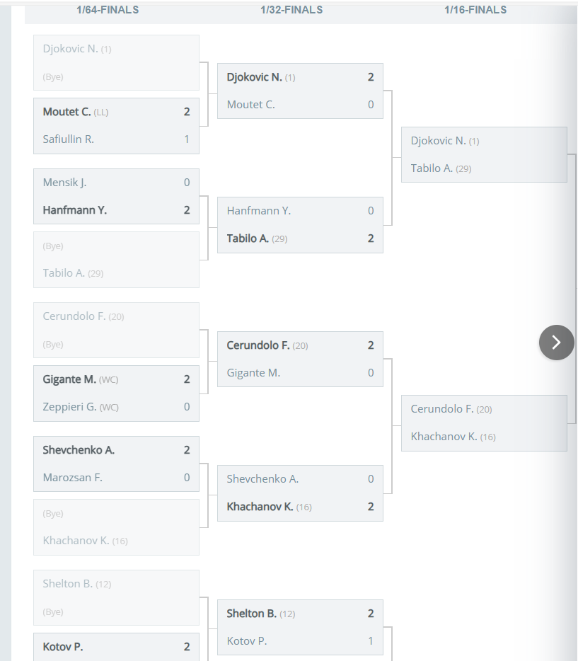The width and height of the screenshot is (578, 661).
Task: Click the Tabilo A. (29) bye box
Action: (x=116, y=260)
